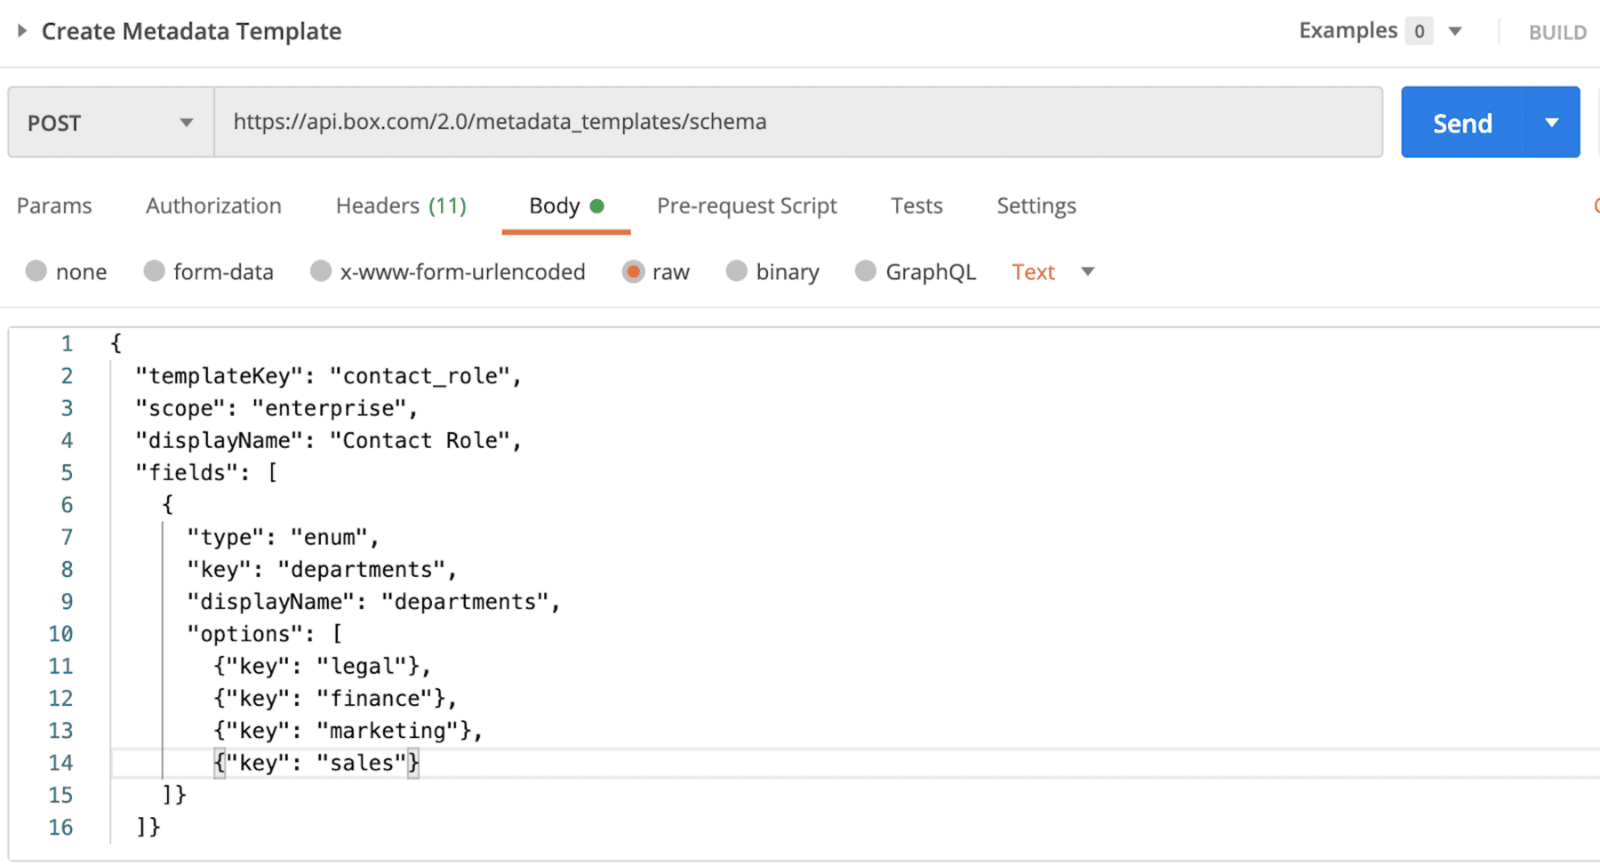Select the none body type radio

tap(36, 272)
